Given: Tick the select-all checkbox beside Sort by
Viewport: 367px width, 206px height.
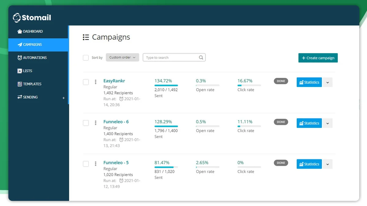Looking at the screenshot, I should click(x=86, y=58).
